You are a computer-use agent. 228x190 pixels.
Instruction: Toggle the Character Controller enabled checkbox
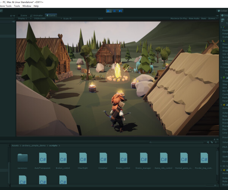(227, 78)
